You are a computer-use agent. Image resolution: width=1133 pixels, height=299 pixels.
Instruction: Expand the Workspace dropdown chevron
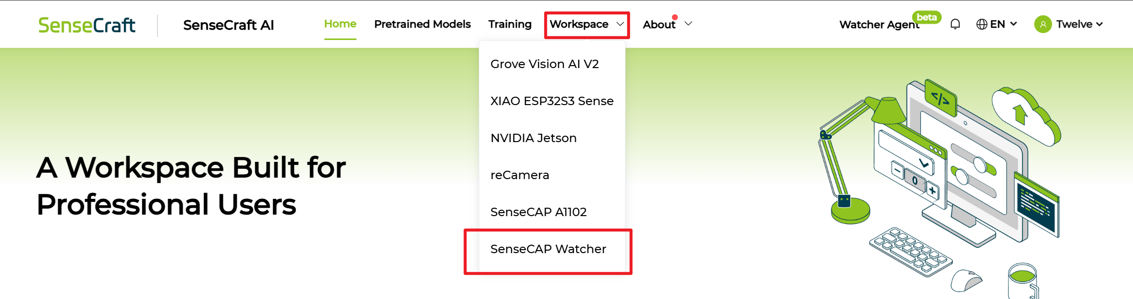point(620,24)
